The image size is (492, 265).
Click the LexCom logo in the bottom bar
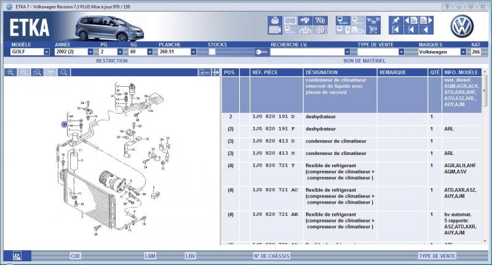[x=17, y=256]
